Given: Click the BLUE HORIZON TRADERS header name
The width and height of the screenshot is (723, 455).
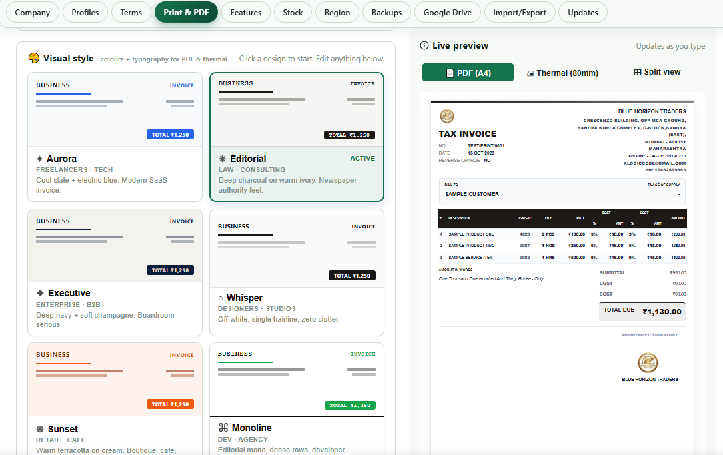Looking at the screenshot, I should (x=652, y=111).
